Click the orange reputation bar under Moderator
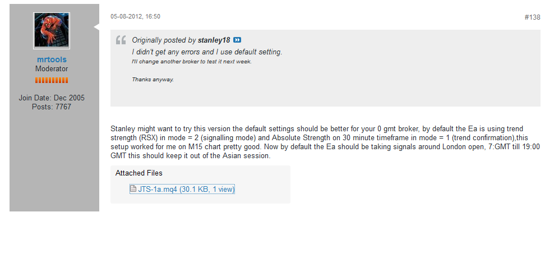 click(52, 81)
